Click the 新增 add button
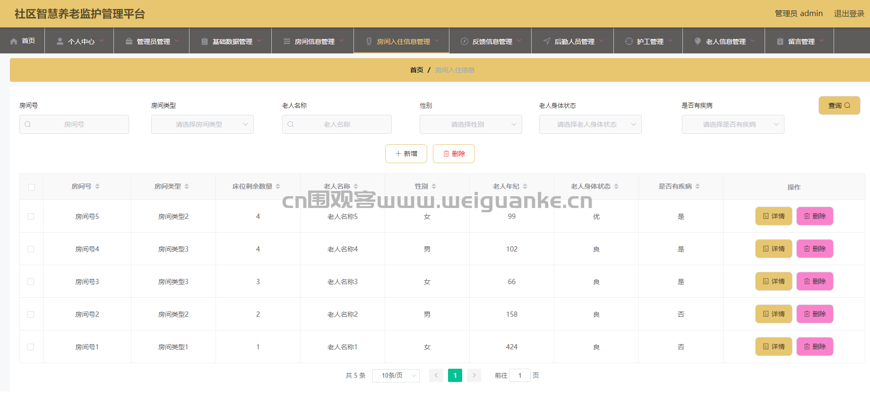Viewport: 870px width, 416px height. [406, 154]
